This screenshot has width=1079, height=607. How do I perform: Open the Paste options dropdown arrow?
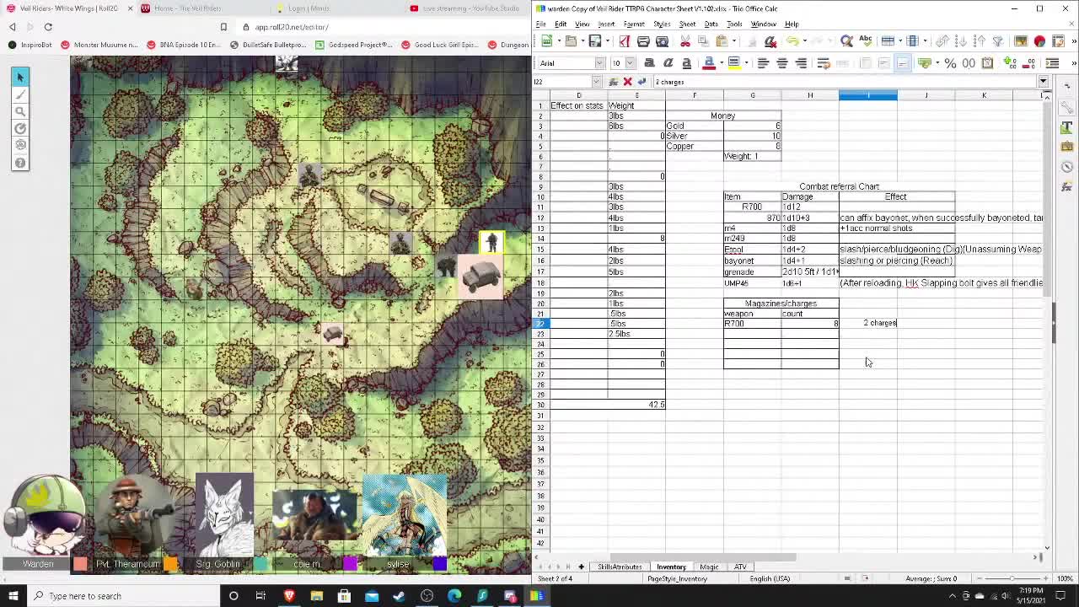click(x=734, y=40)
